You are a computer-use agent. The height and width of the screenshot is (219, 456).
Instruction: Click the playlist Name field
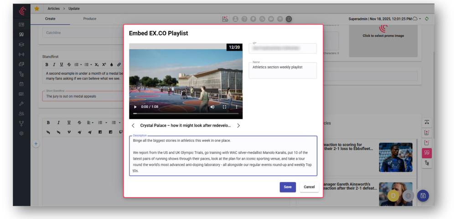coord(282,70)
